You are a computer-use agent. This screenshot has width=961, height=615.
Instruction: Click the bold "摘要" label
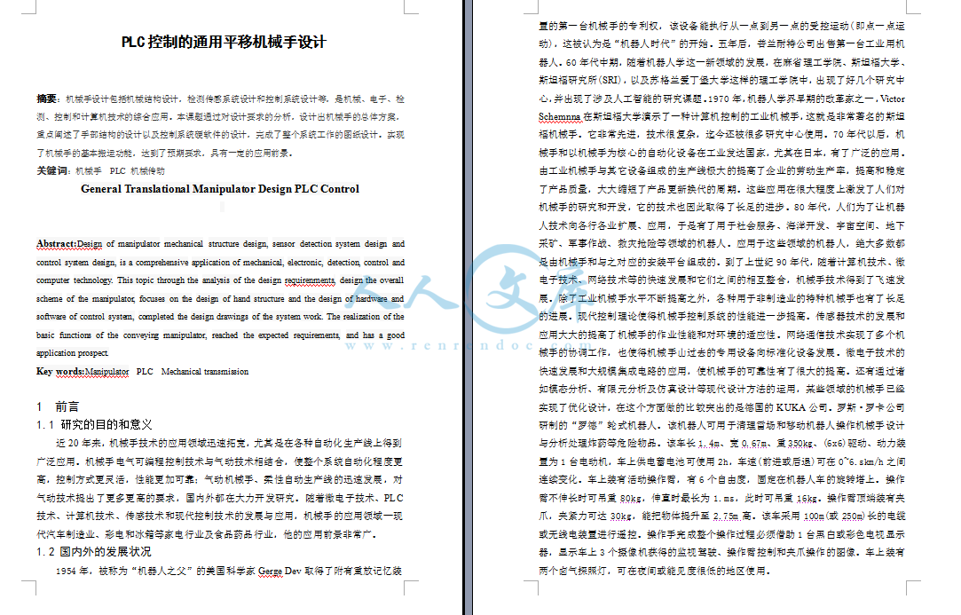pyautogui.click(x=46, y=99)
